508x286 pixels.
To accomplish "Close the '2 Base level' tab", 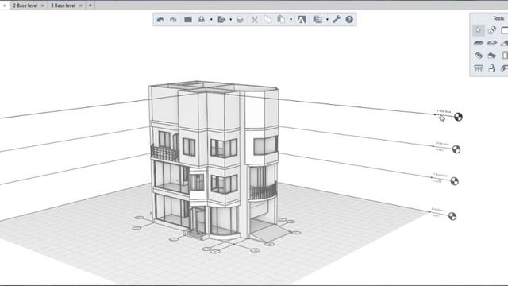I will (x=42, y=6).
